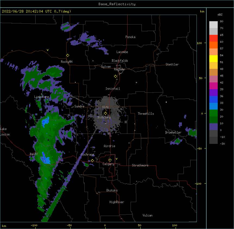Click the 0.7(deg) elevation angle text

(x=62, y=11)
